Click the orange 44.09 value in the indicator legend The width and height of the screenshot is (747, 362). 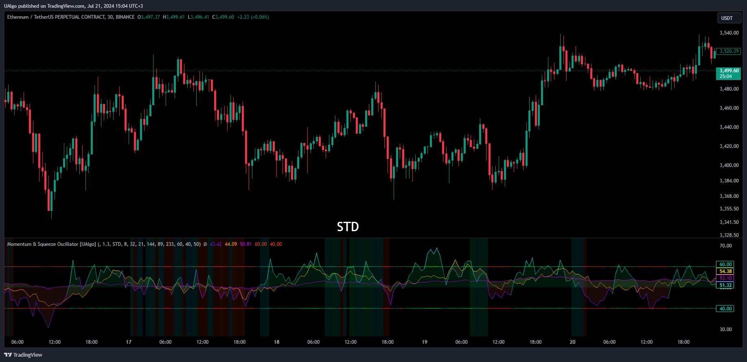click(231, 244)
